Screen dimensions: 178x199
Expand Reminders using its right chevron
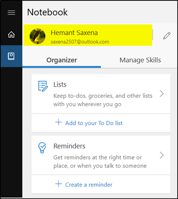pyautogui.click(x=162, y=155)
